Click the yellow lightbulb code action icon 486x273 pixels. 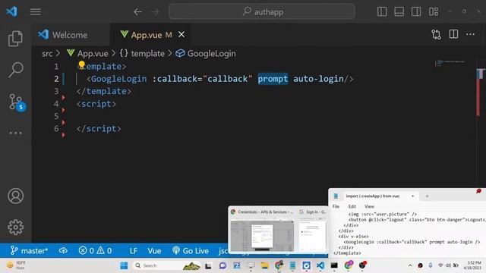pos(81,64)
